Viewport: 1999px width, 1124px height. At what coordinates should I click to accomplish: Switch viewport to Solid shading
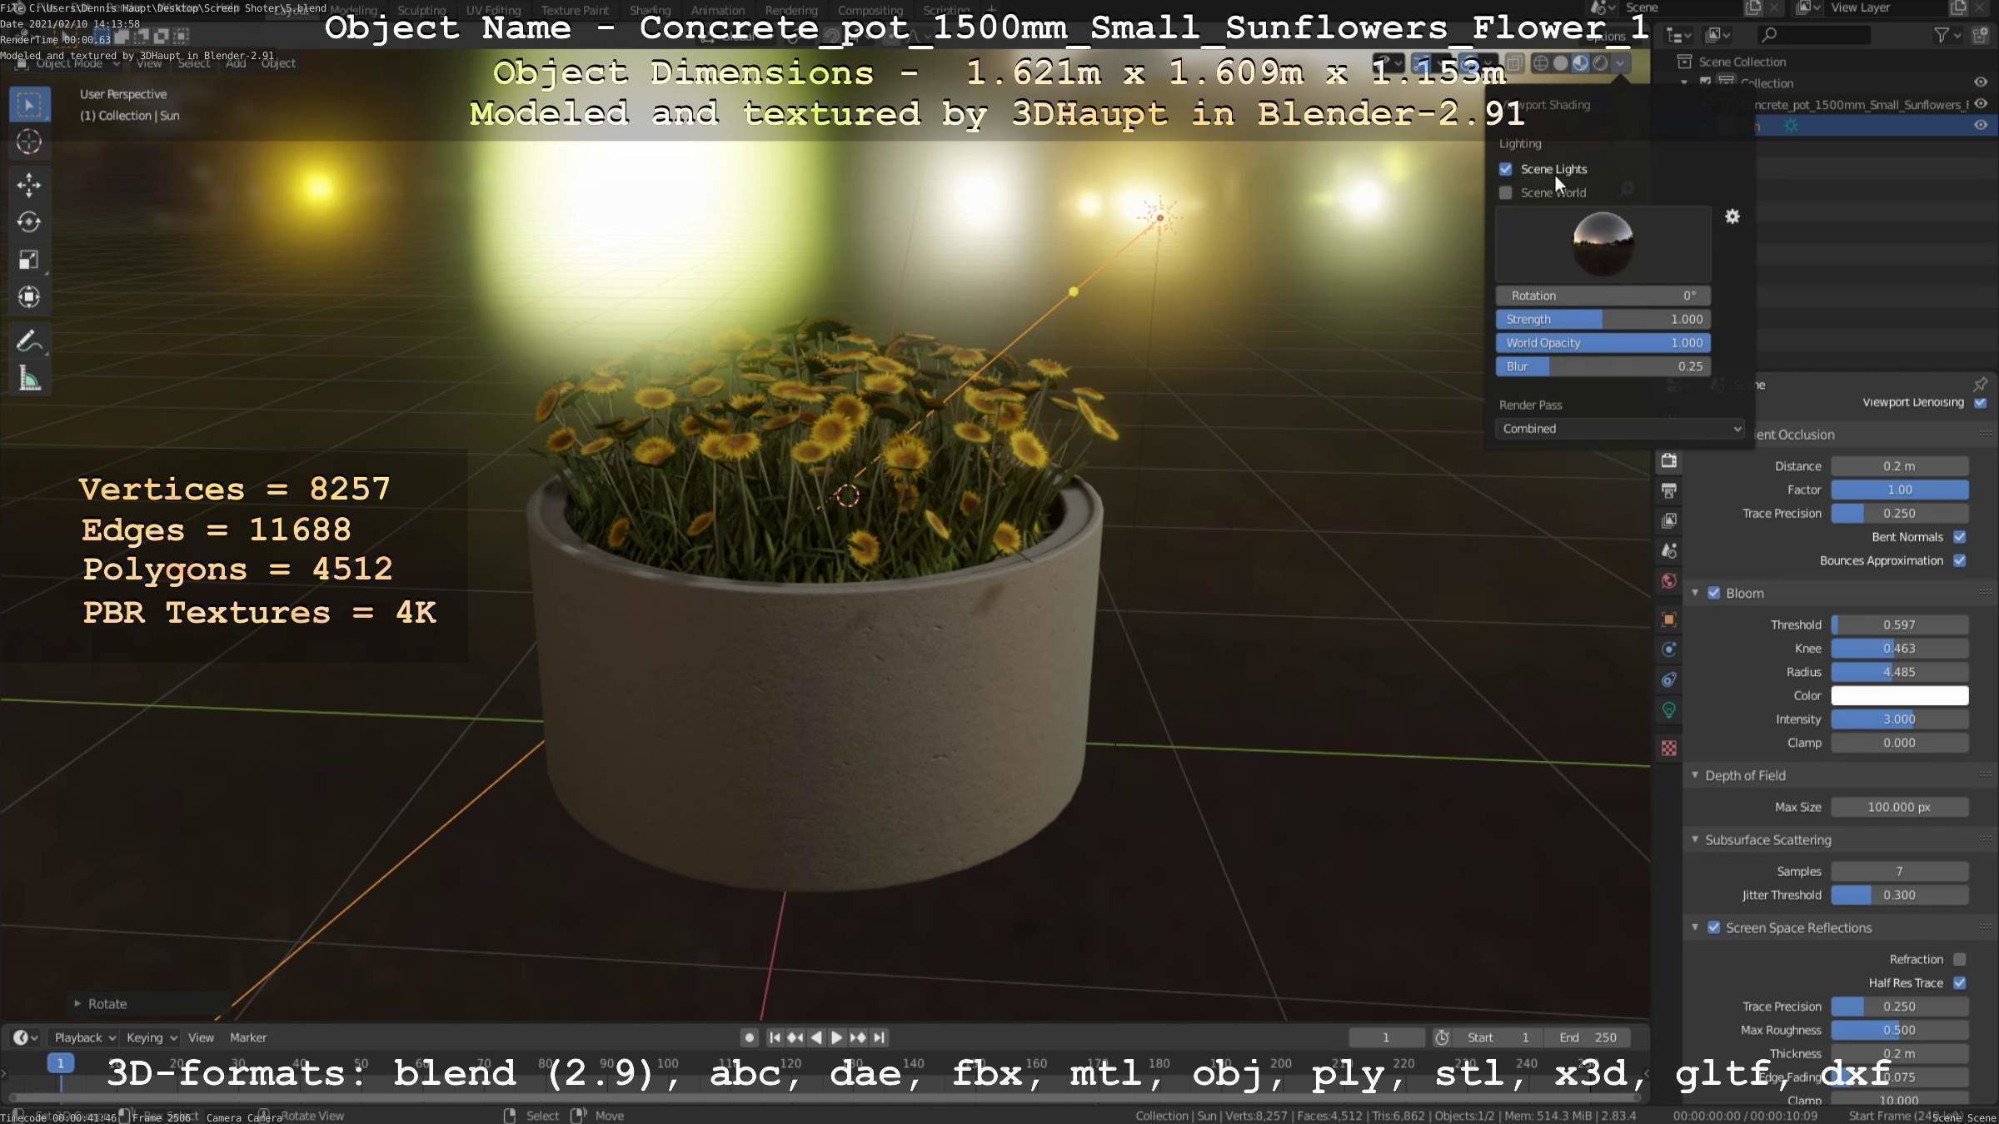pos(1561,63)
